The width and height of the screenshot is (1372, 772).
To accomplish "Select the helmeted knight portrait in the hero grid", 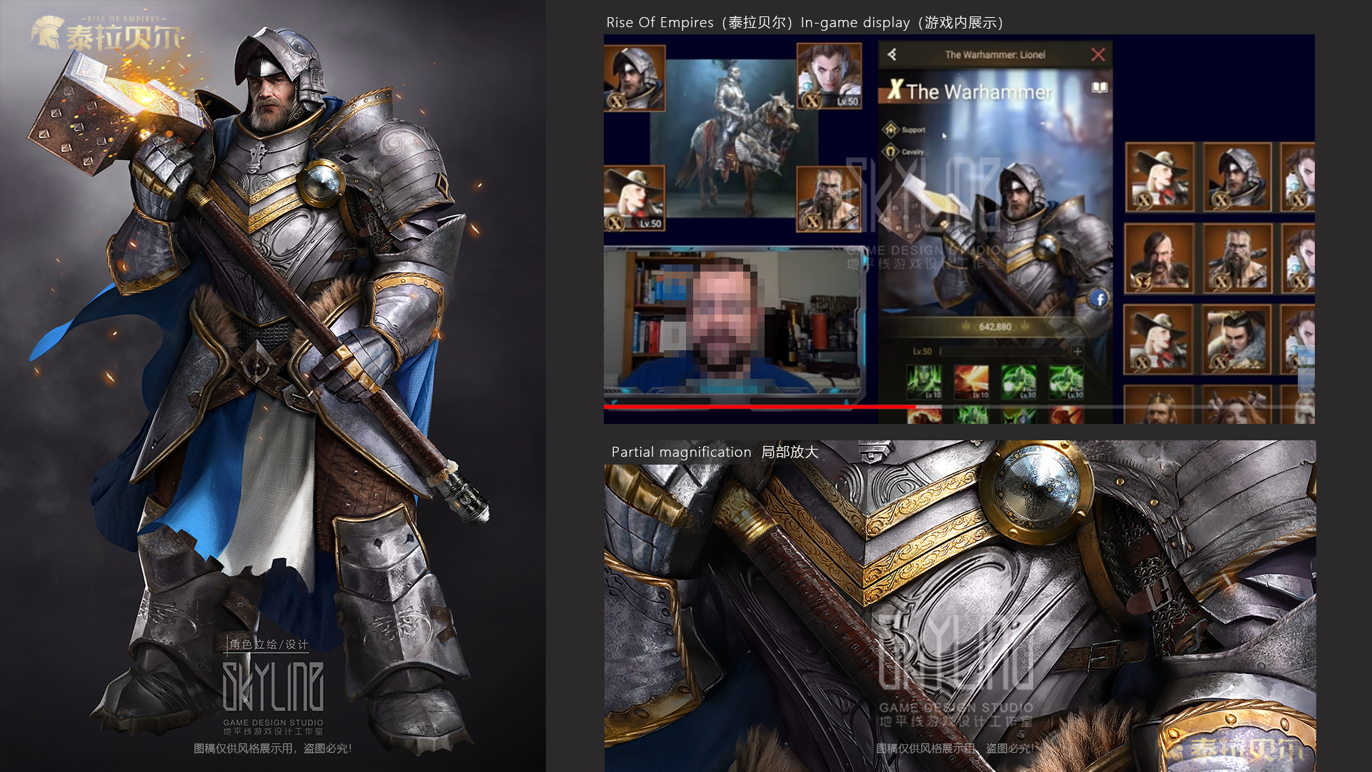I will 1237,177.
